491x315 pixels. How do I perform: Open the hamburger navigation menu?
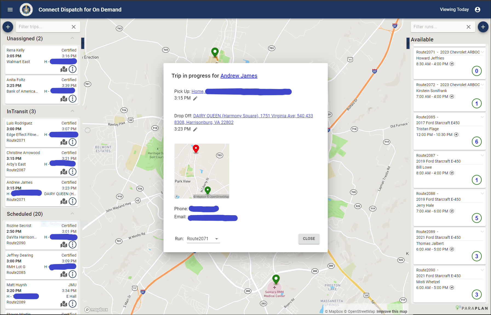(x=10, y=10)
